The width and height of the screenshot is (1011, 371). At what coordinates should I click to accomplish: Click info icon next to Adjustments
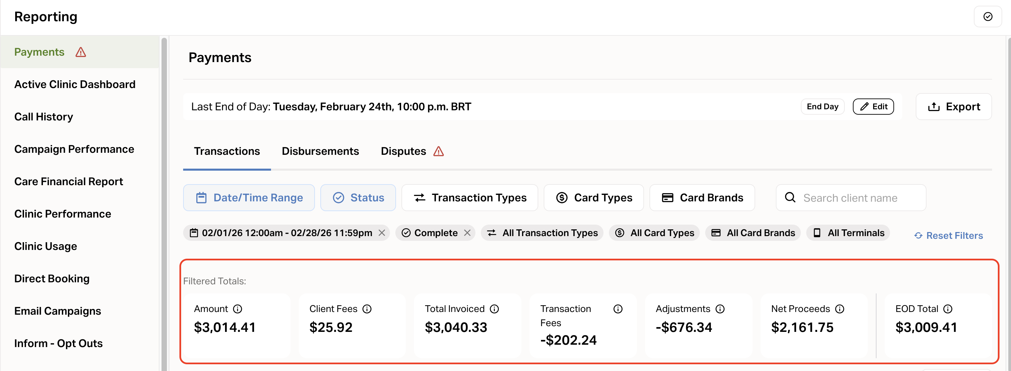tap(719, 309)
